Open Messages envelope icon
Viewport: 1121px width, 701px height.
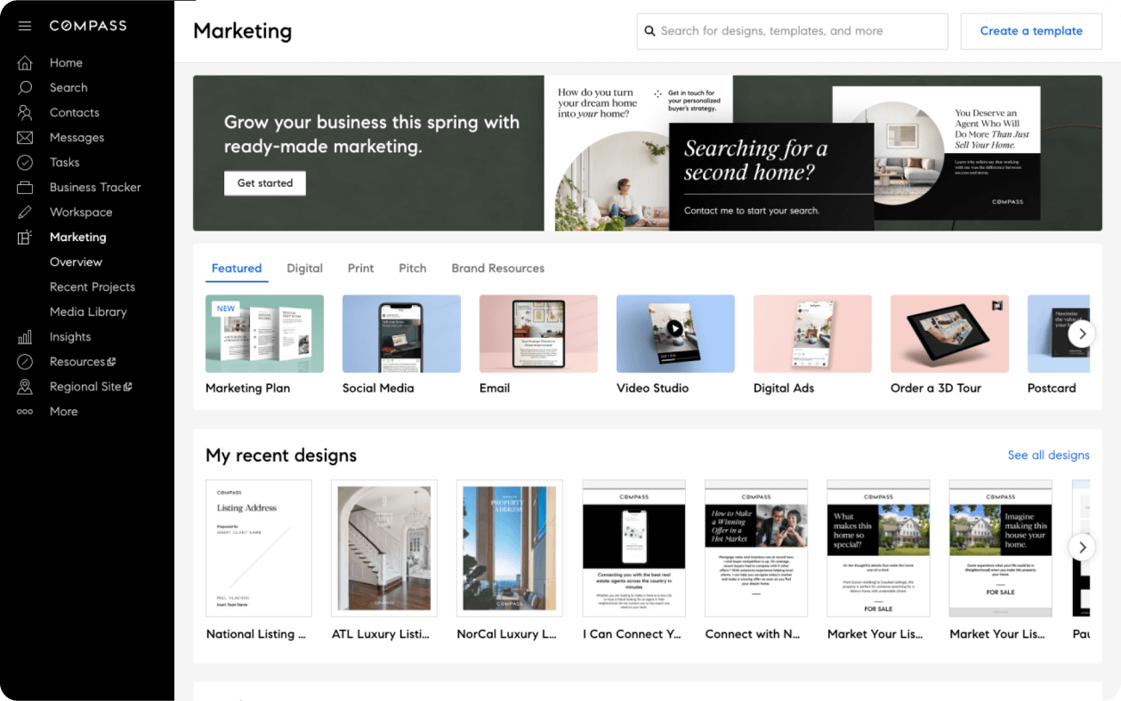click(x=25, y=138)
